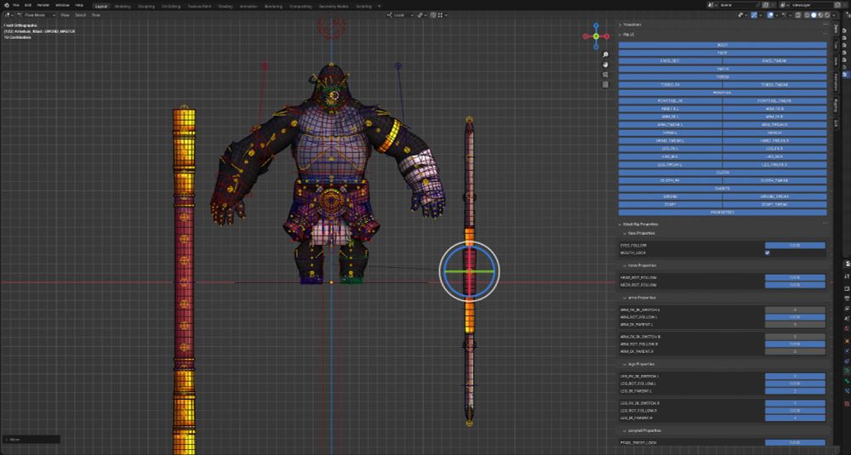Click the SHORTS button in Rig UI

(x=722, y=189)
